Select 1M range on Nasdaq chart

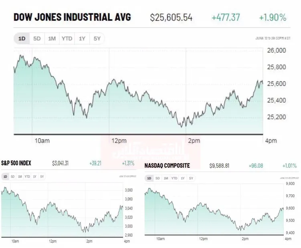coord(166,178)
